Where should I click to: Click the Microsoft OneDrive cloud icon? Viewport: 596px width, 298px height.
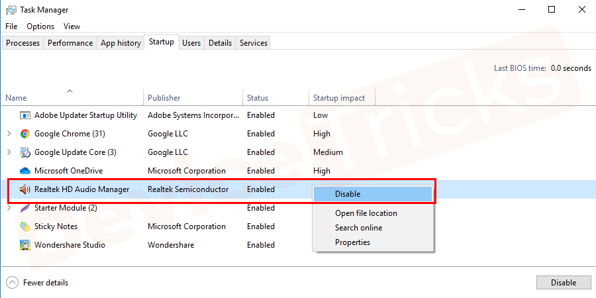tap(25, 171)
